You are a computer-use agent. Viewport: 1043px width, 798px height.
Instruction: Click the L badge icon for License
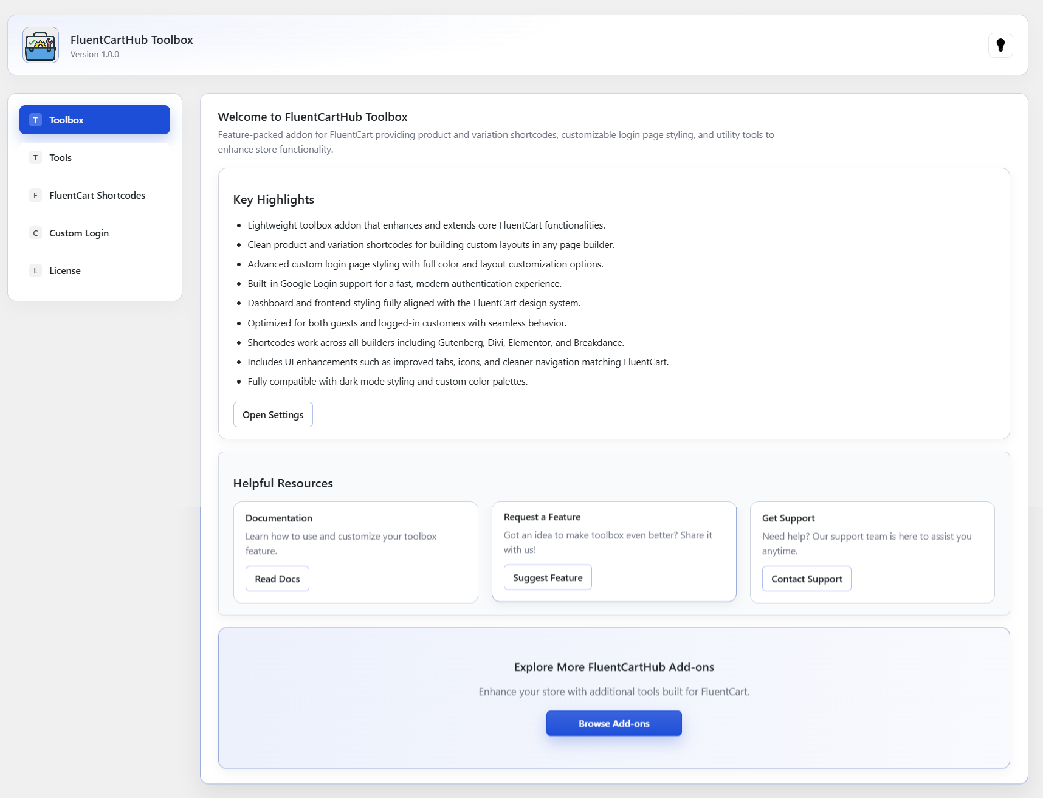35,270
